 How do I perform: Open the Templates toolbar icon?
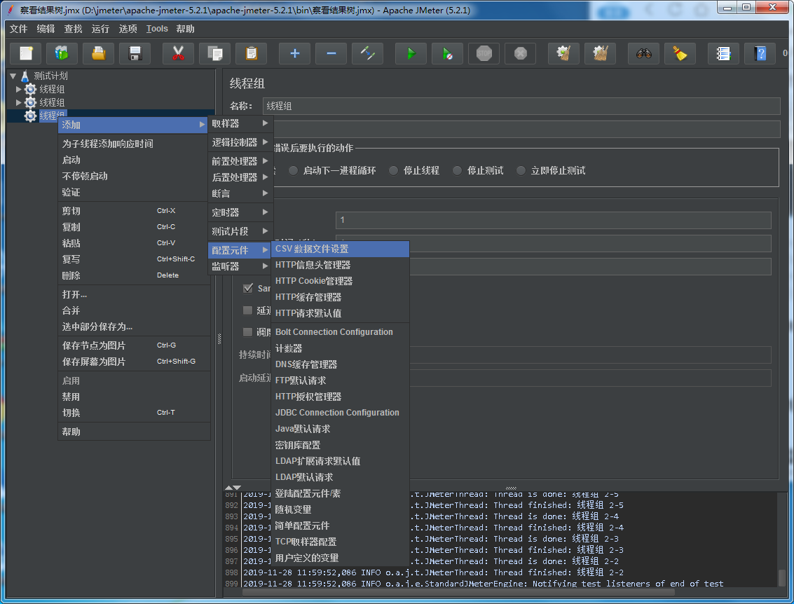[62, 53]
